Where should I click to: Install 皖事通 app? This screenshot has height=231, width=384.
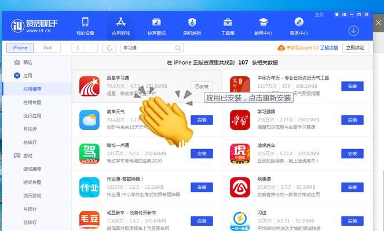(352, 187)
